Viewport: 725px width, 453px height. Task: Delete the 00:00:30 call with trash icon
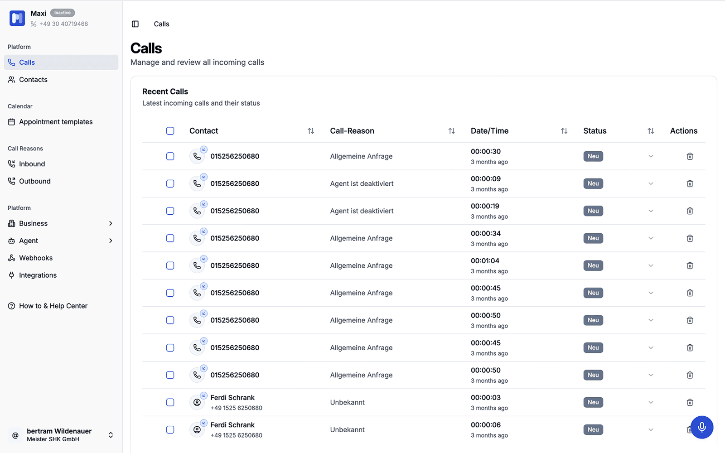[690, 156]
